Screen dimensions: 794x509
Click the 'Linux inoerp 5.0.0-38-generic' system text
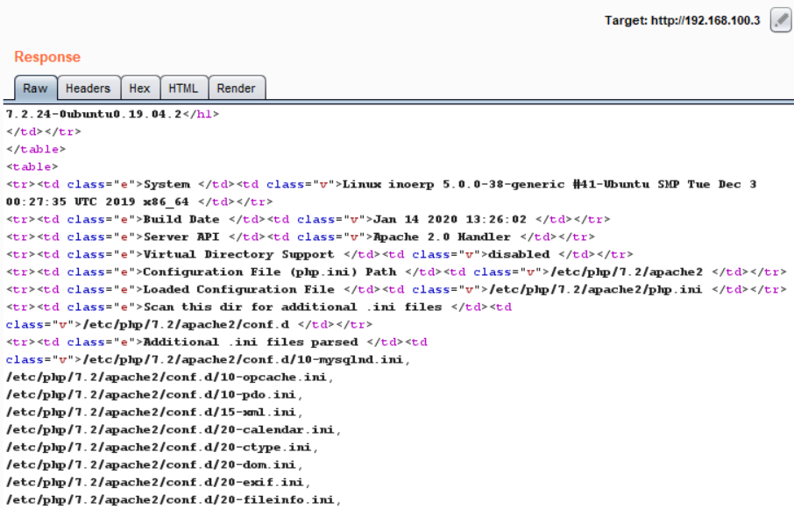(x=454, y=184)
